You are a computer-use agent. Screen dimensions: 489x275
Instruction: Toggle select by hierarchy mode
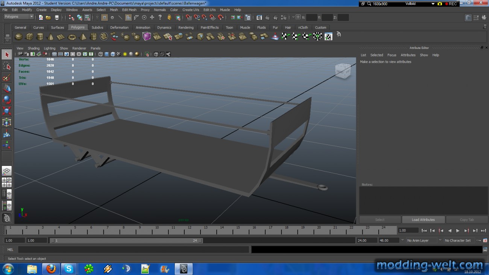(x=71, y=17)
